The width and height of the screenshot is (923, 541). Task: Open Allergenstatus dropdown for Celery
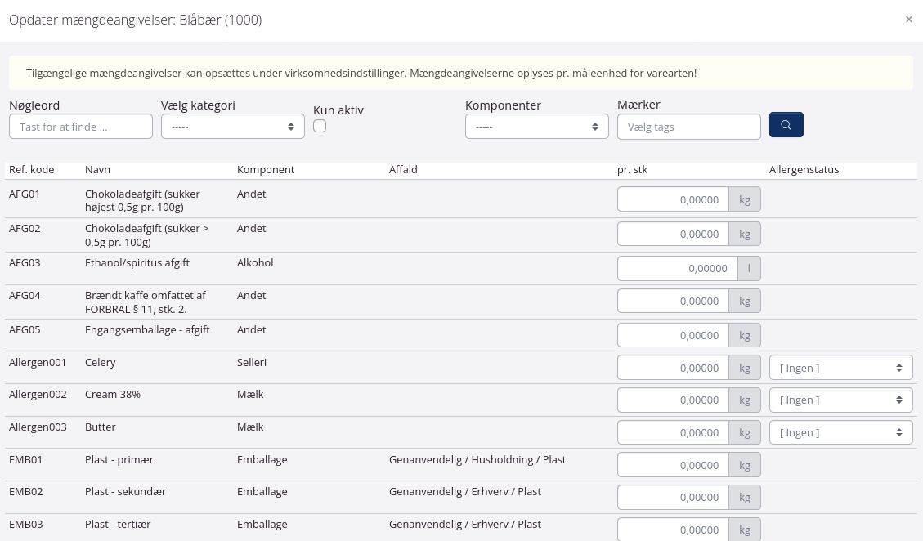[840, 368]
